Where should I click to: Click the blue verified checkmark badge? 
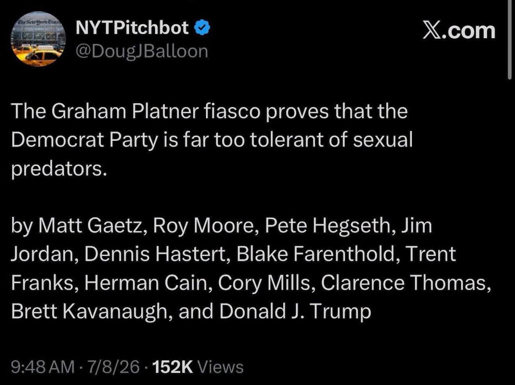click(201, 28)
